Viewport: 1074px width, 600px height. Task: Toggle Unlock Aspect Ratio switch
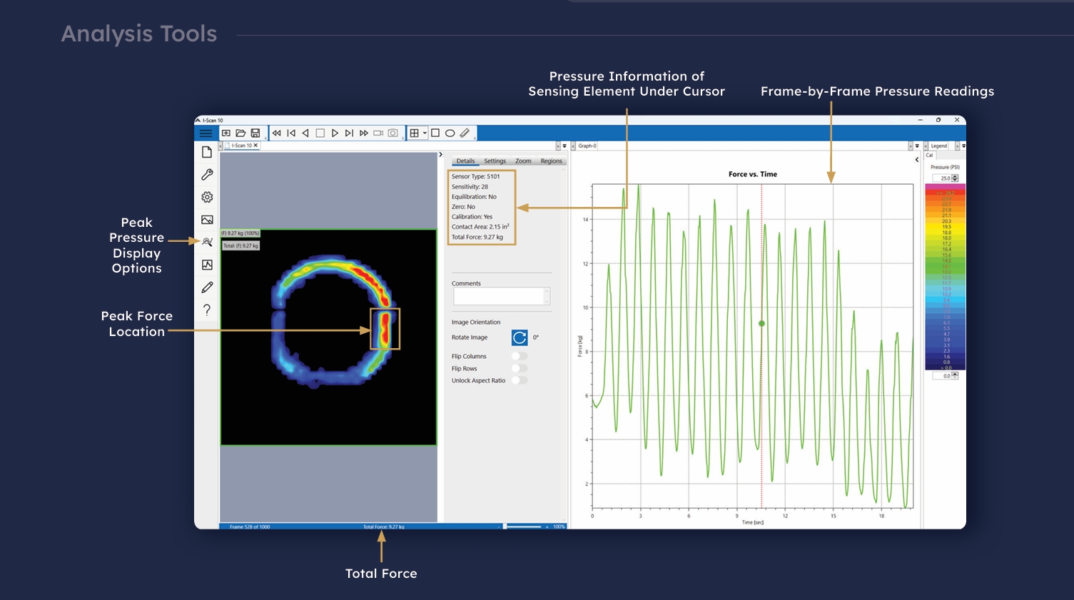pyautogui.click(x=520, y=380)
